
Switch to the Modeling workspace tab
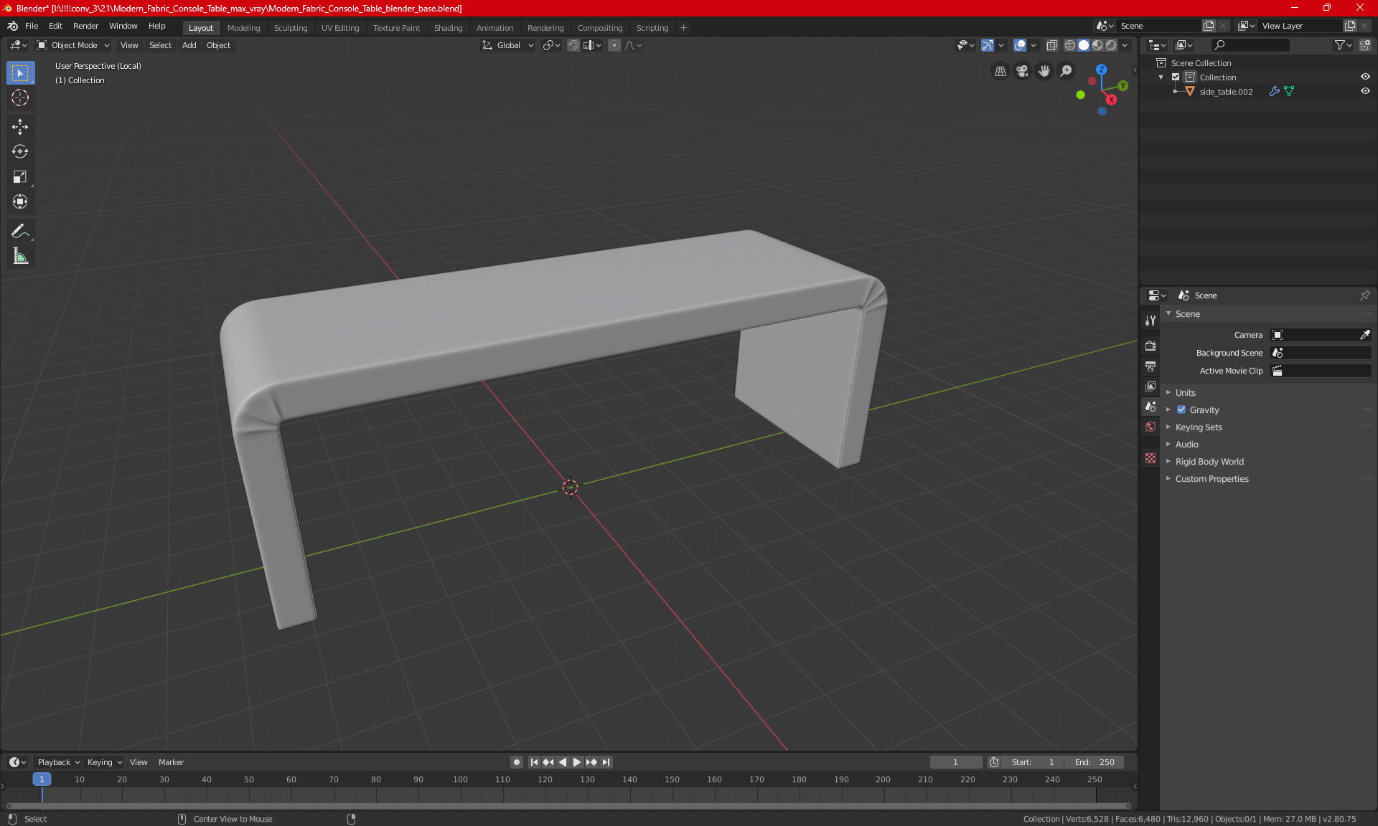click(243, 28)
